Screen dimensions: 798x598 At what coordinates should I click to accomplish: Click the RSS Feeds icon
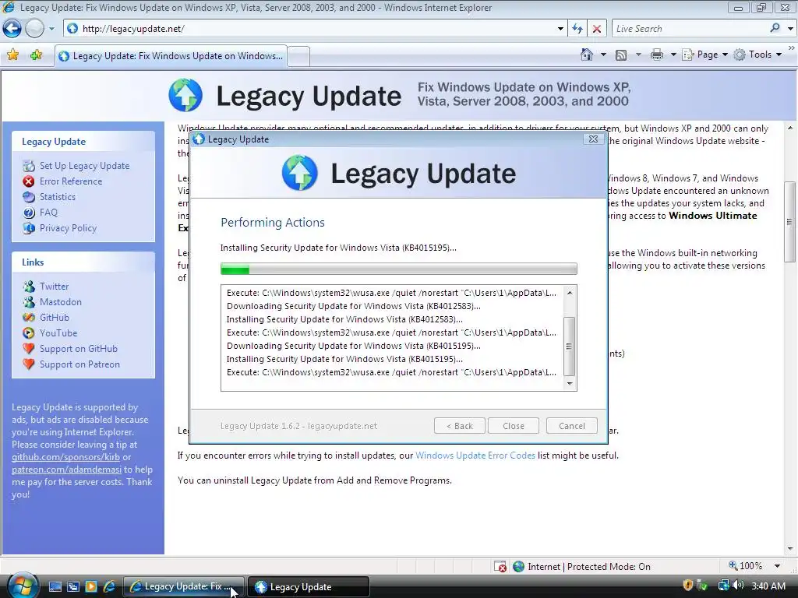pyautogui.click(x=621, y=55)
